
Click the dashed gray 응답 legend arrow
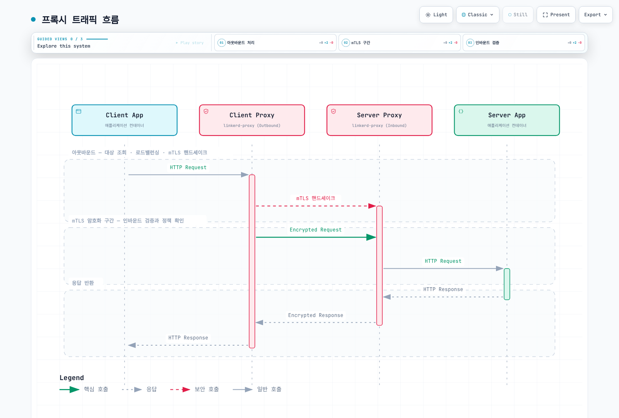click(x=132, y=389)
